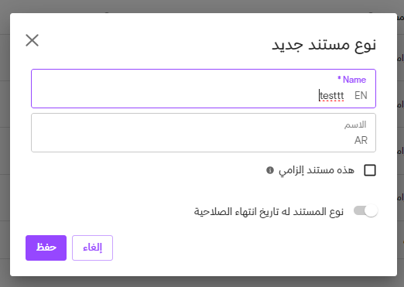
Task: Click the empty area right of حفظ and إلغاء
Action: click(x=232, y=248)
